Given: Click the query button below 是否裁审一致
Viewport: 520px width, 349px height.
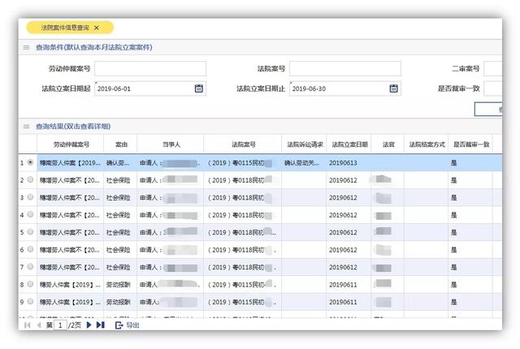Looking at the screenshot, I should coord(488,110).
